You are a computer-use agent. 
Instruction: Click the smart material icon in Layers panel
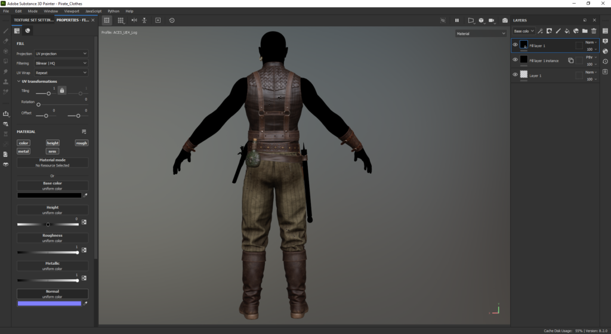click(576, 31)
